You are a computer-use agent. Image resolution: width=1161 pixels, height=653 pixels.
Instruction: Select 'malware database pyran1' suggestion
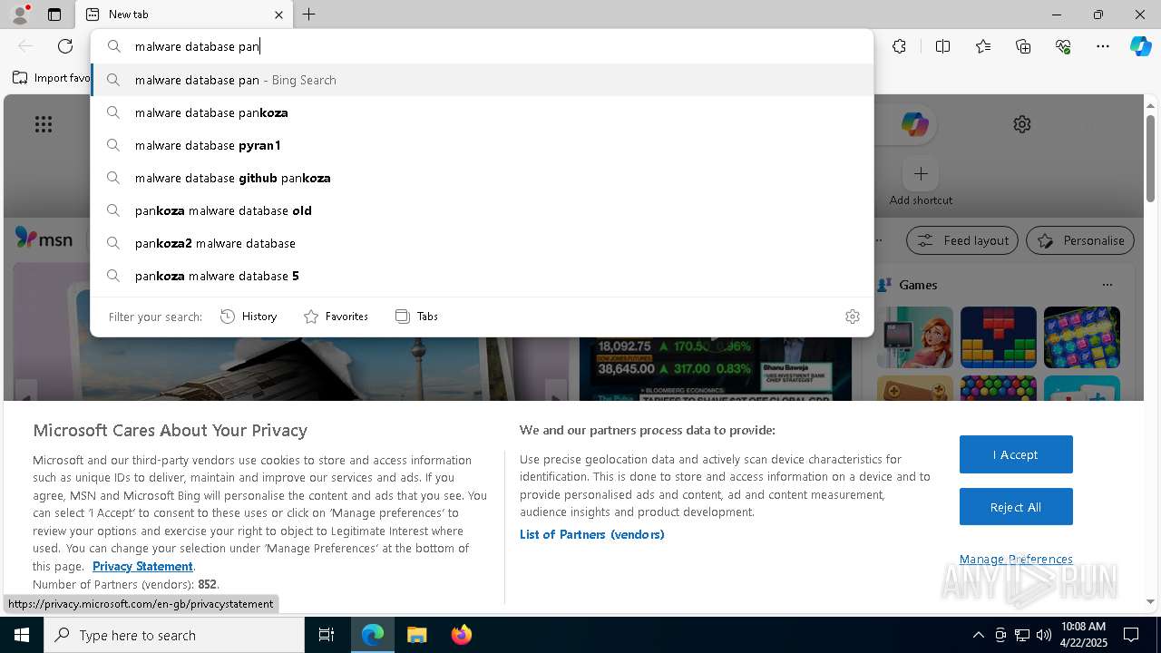482,145
